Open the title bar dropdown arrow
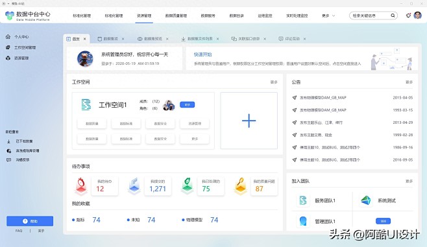The width and height of the screenshot is (427, 247). (8, 3)
